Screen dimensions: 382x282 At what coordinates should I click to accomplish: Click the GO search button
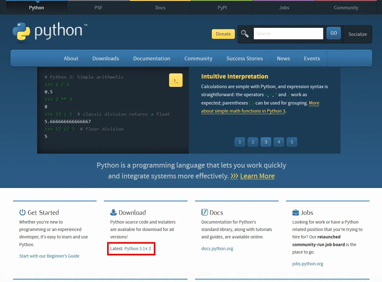[333, 33]
